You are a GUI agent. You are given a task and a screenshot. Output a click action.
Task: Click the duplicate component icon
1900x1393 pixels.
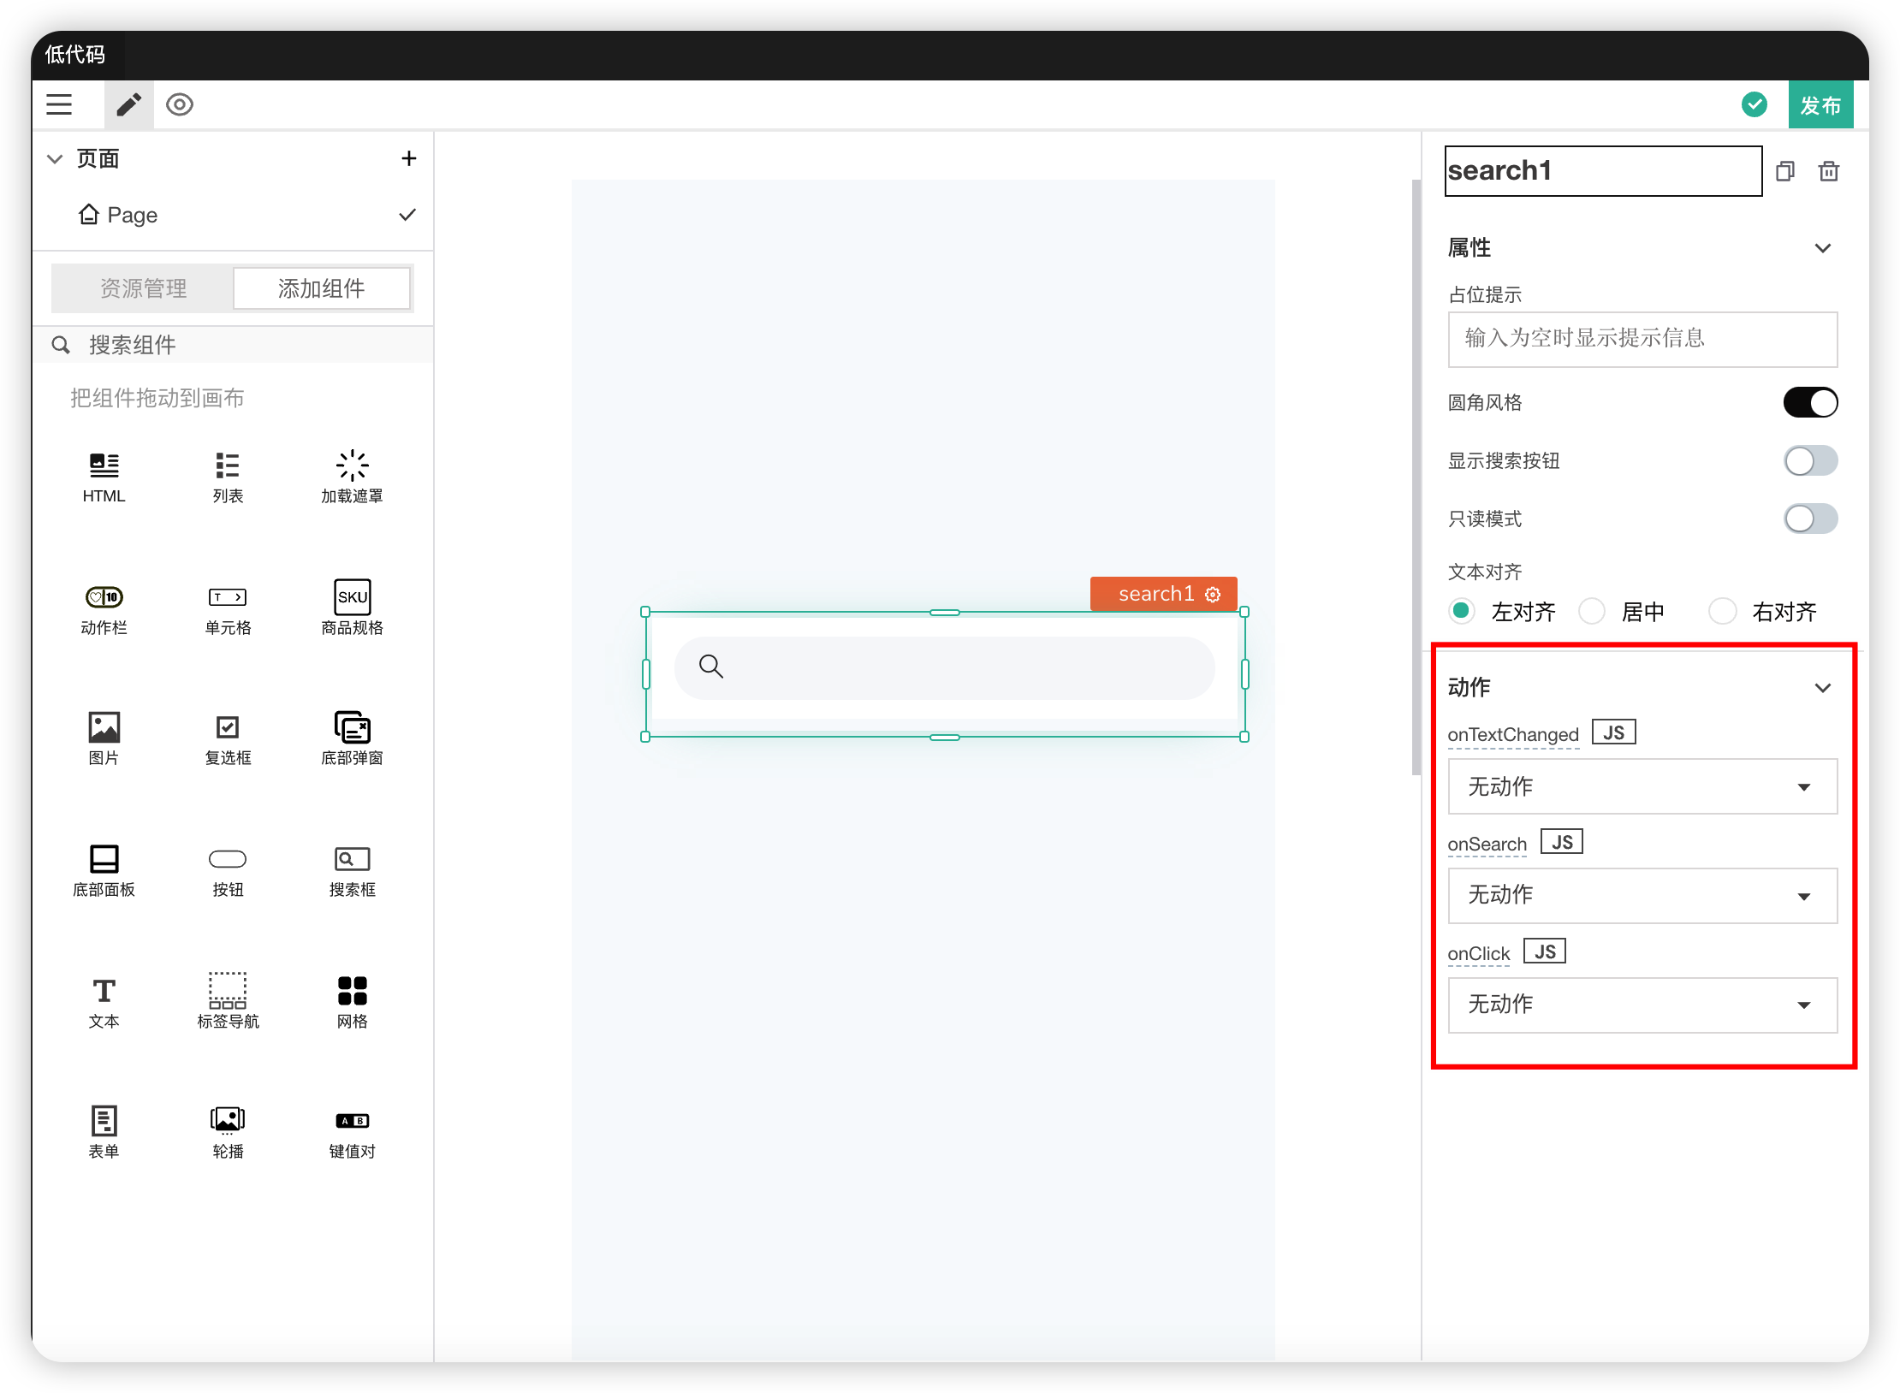tap(1784, 171)
